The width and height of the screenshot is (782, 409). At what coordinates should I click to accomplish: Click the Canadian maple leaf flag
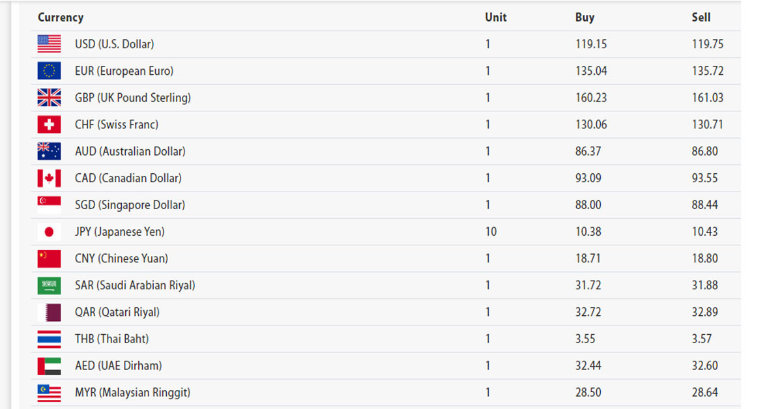click(49, 178)
